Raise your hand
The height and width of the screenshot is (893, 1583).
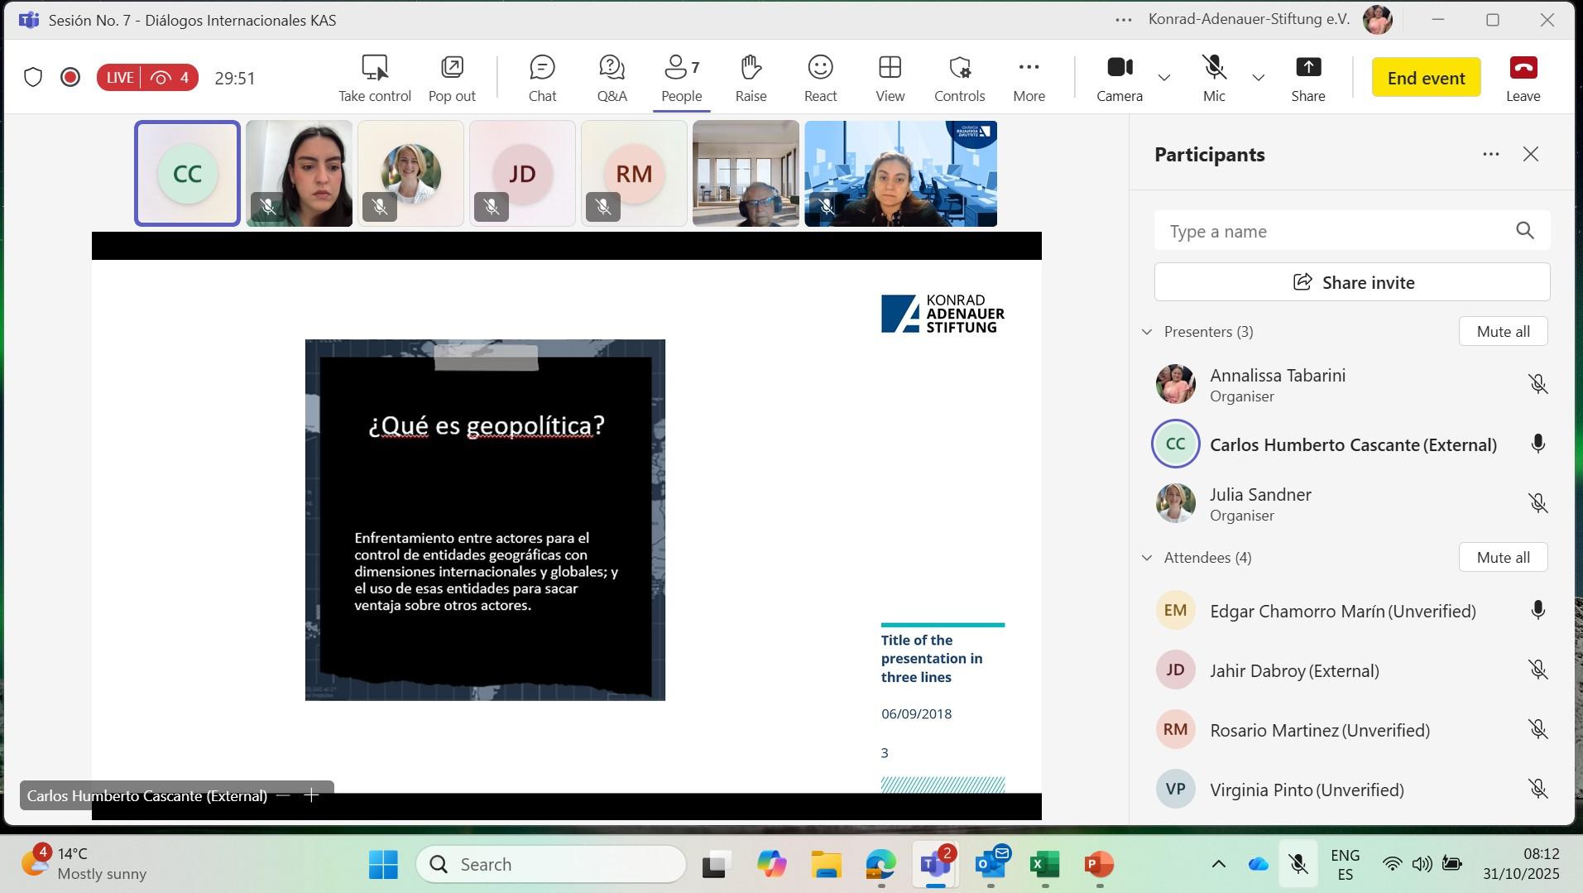(x=751, y=79)
